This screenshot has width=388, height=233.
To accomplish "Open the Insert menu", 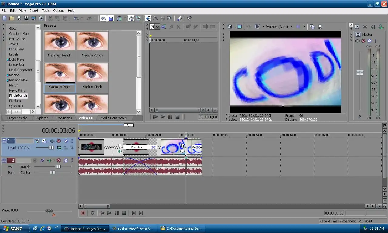I will 34,11.
